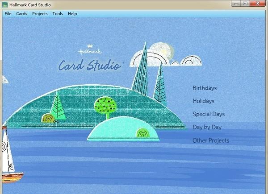Go to Other Projects
The height and width of the screenshot is (194, 268).
click(211, 140)
